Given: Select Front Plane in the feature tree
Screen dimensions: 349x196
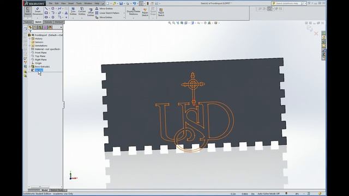Looking at the screenshot, I should (x=41, y=53).
